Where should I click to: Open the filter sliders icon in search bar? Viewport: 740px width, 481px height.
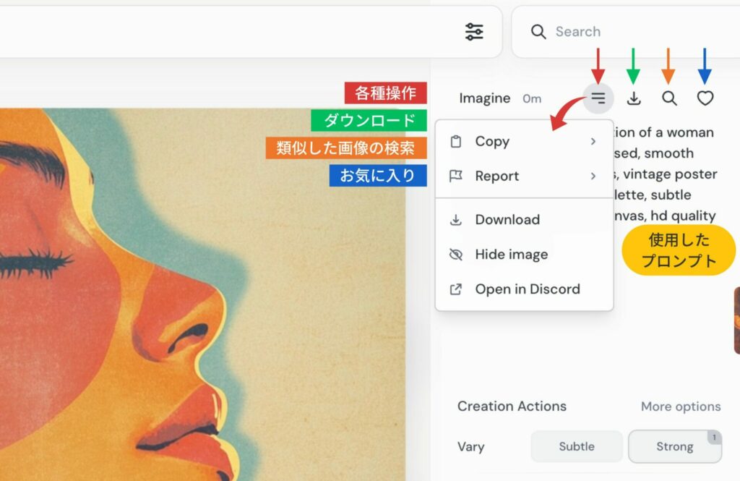[474, 32]
